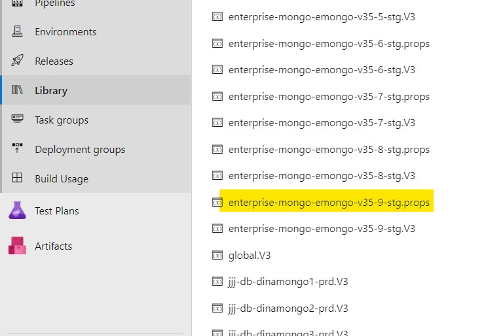Open enterprise-mongo-emongo-v35-5-stg.V3 variable group
This screenshot has width=501, height=336.
[322, 17]
